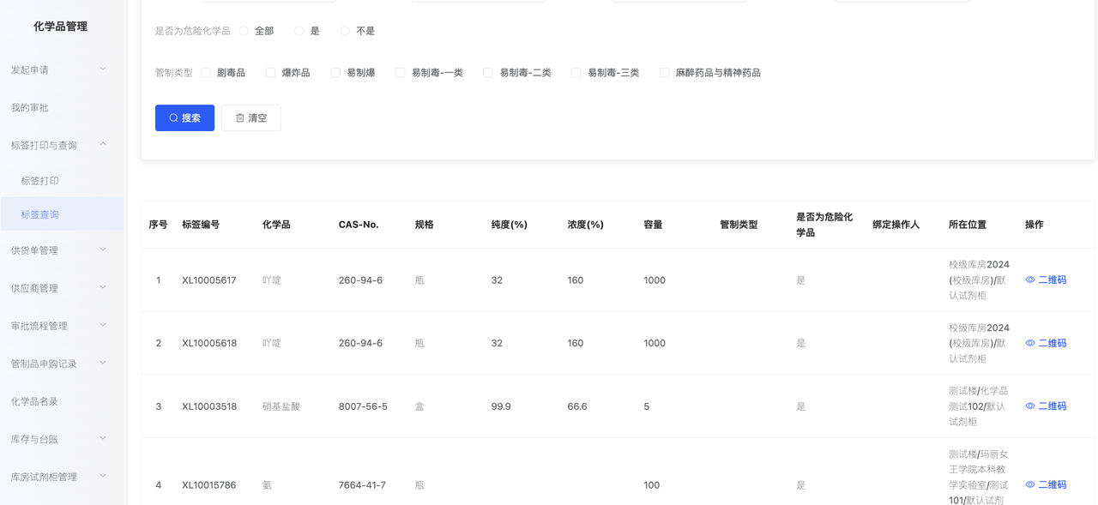Go to 标签打印 submenu item
Screen dimensions: 1098x505
click(x=40, y=181)
